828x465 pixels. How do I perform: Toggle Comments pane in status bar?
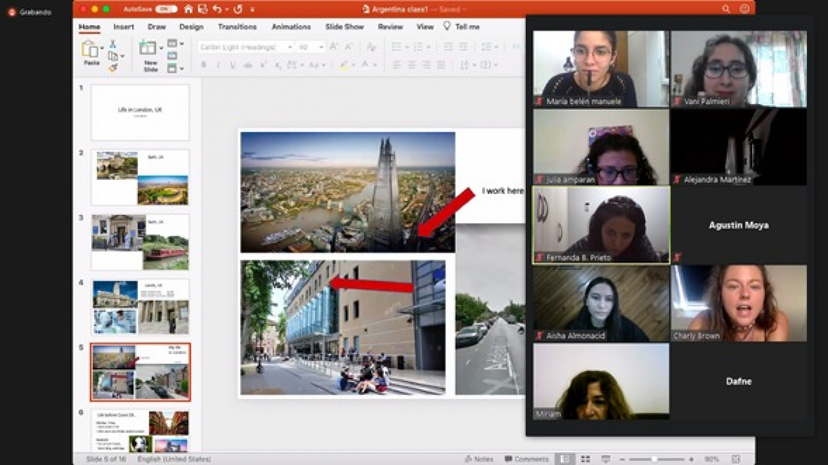coord(527,459)
